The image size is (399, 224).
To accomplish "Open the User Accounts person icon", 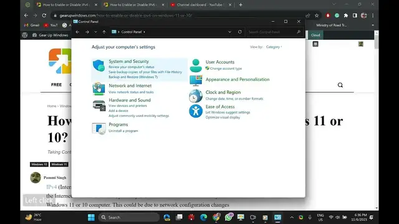I will pos(196,65).
